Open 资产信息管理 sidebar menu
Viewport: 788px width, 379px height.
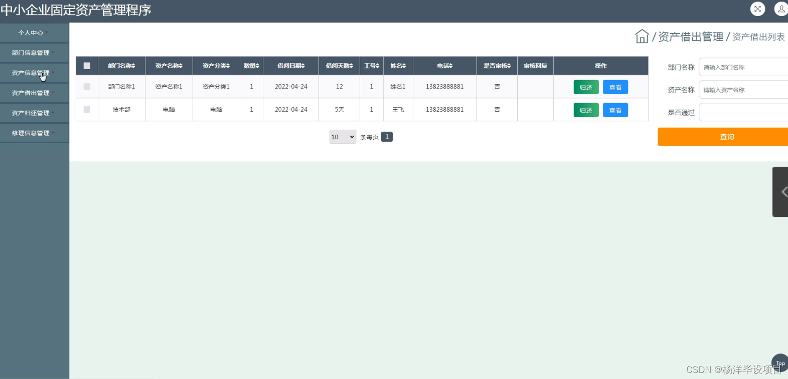click(34, 73)
